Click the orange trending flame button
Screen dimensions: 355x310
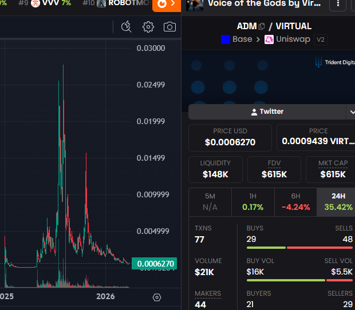(167, 5)
